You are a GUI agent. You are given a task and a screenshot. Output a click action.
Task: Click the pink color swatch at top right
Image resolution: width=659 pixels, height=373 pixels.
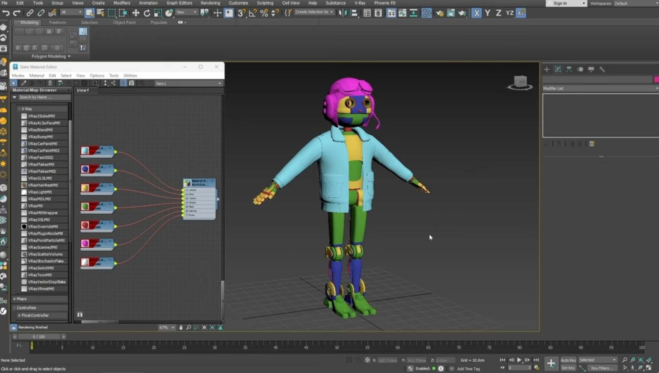657,79
